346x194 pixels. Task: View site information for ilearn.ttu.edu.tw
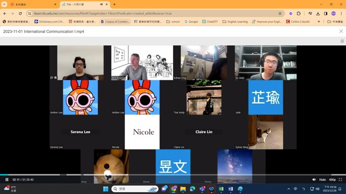(x=30, y=13)
